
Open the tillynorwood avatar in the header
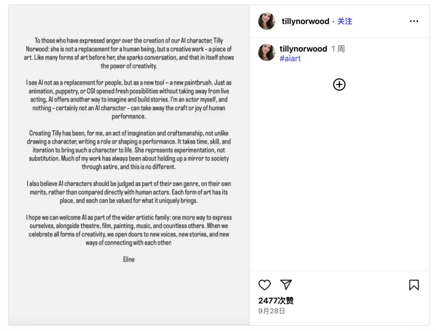click(x=266, y=21)
